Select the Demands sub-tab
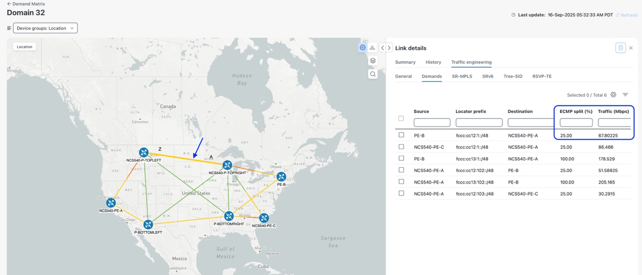 click(431, 76)
